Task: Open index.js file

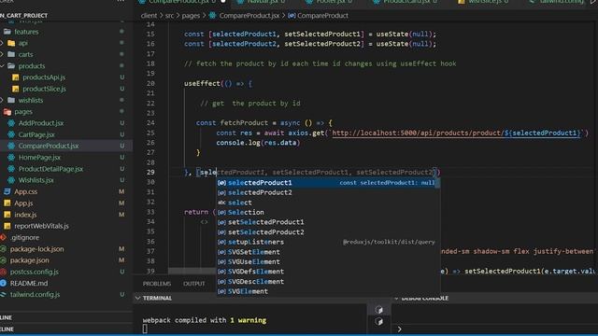Action: pos(25,215)
